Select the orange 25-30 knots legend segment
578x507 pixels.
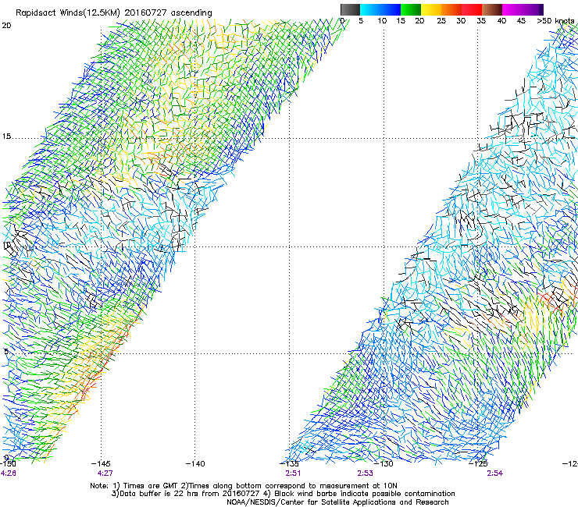[x=451, y=9]
